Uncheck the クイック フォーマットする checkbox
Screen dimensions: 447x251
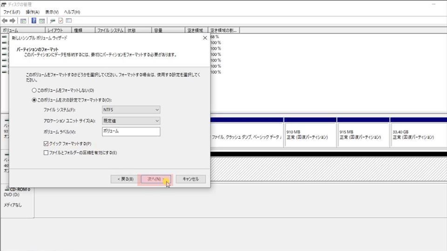46,144
